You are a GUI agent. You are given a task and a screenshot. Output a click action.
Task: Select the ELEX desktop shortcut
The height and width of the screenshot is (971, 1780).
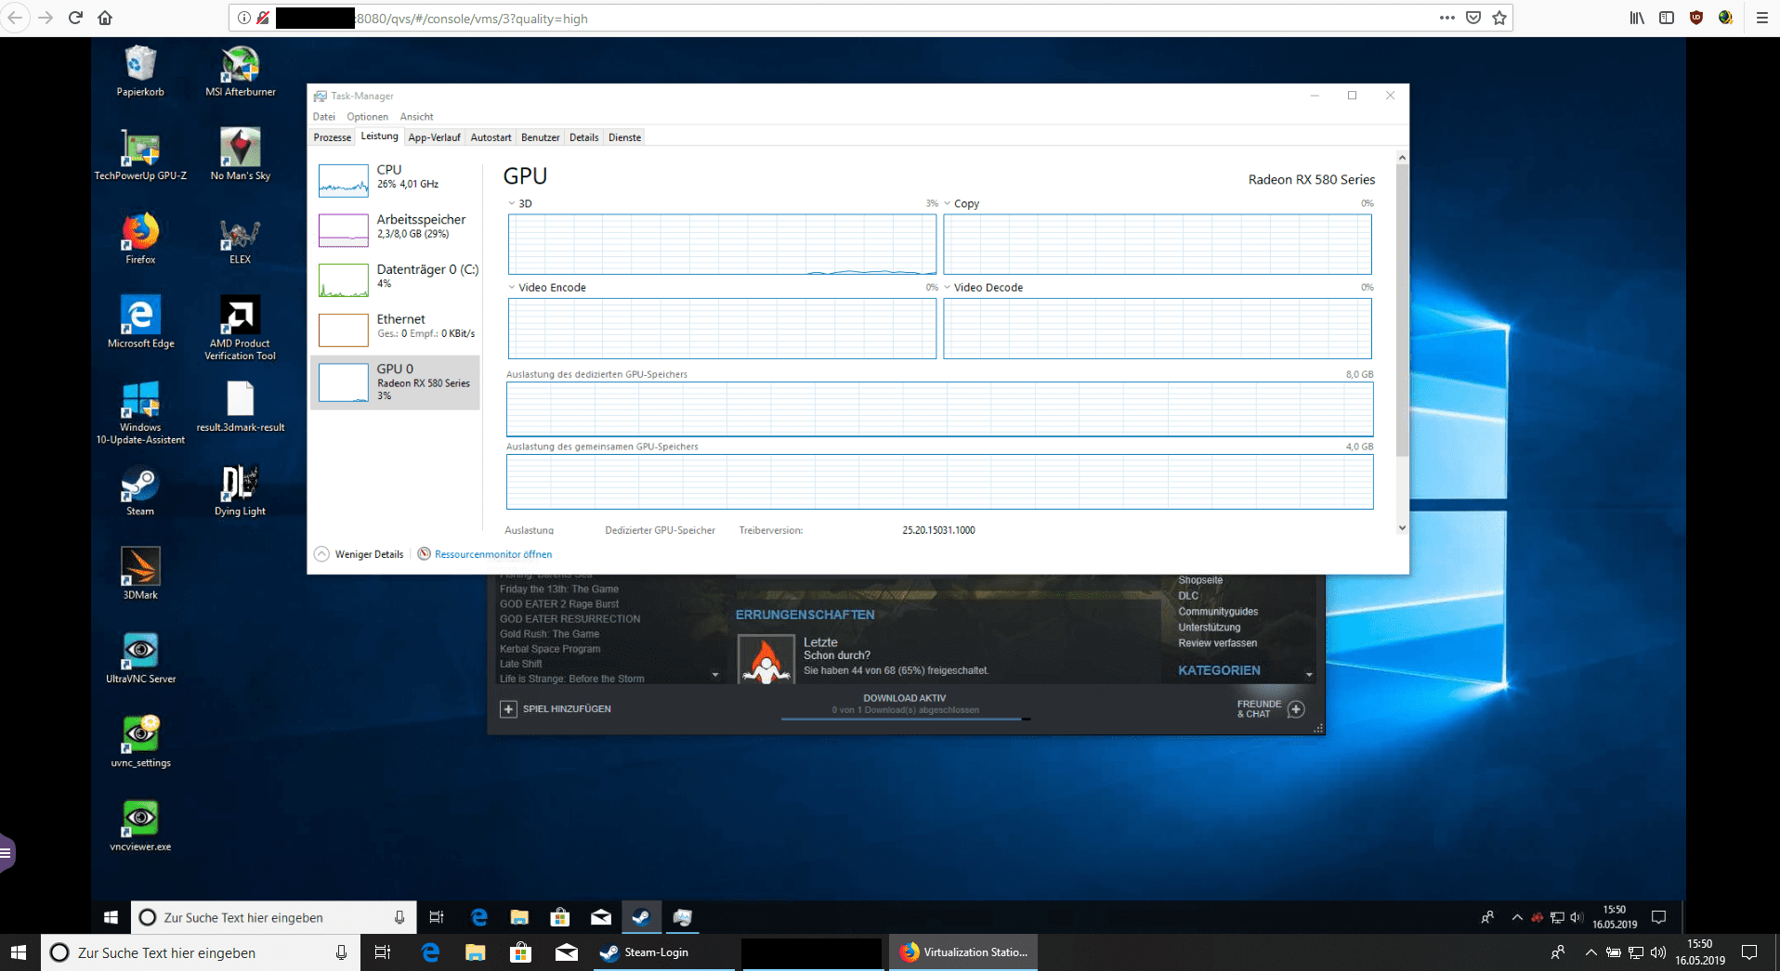tap(240, 239)
